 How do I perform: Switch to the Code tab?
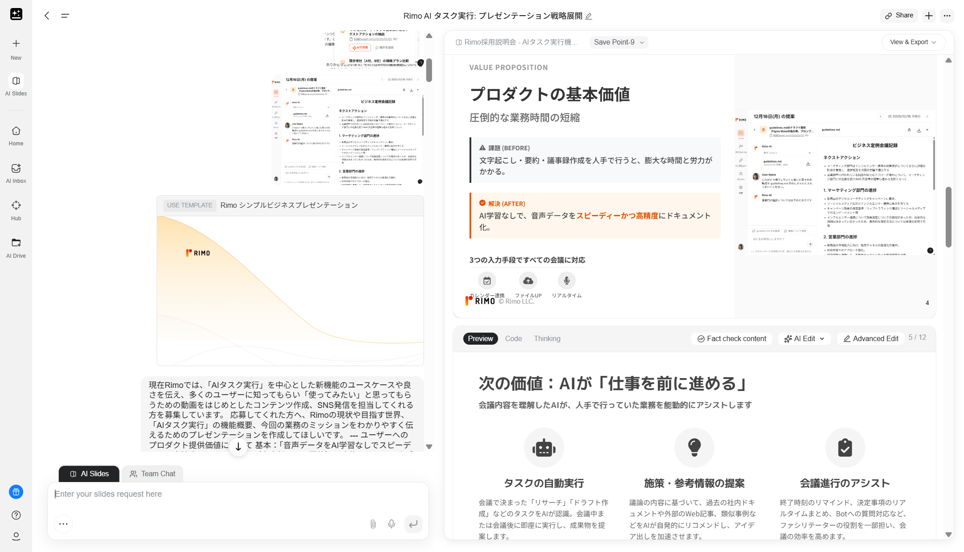[513, 338]
